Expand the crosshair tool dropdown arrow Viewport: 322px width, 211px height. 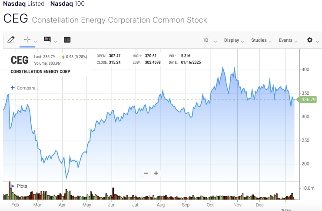[x=36, y=41]
